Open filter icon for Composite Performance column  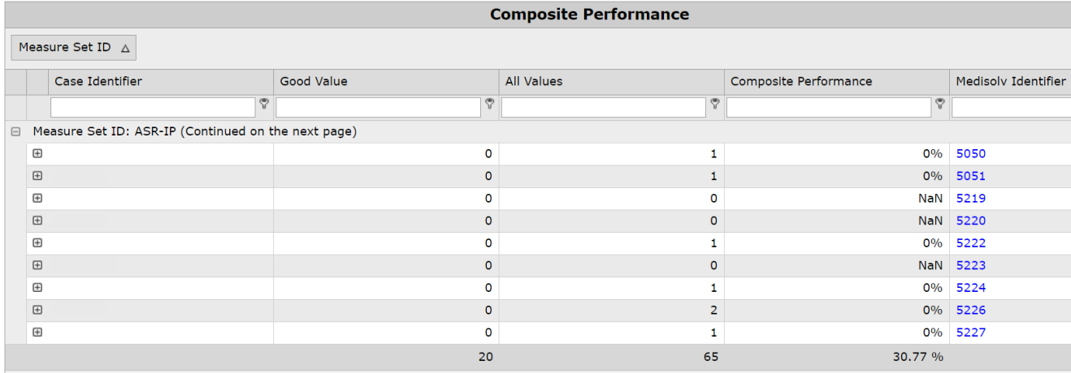click(940, 104)
